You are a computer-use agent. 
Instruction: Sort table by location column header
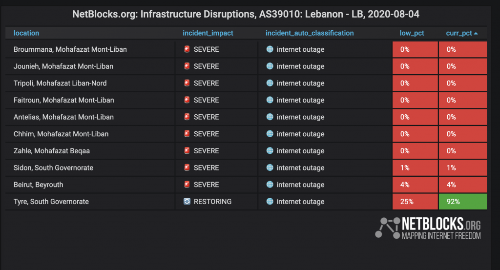pyautogui.click(x=26, y=33)
